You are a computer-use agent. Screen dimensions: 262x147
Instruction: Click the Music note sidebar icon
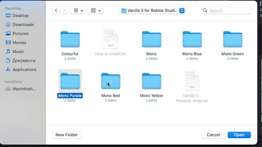8,52
